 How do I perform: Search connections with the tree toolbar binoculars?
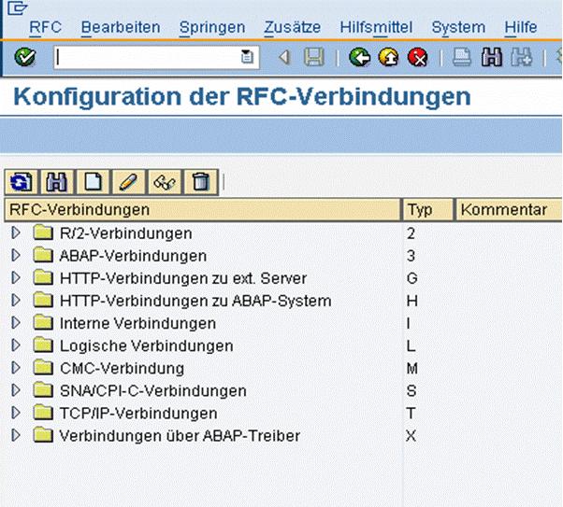[57, 182]
